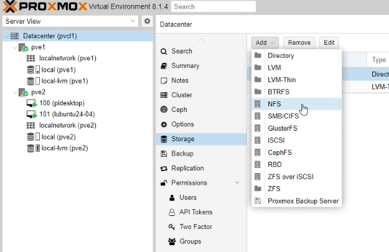Click the pve2 node status icon
The image size is (389, 252).
24,92
